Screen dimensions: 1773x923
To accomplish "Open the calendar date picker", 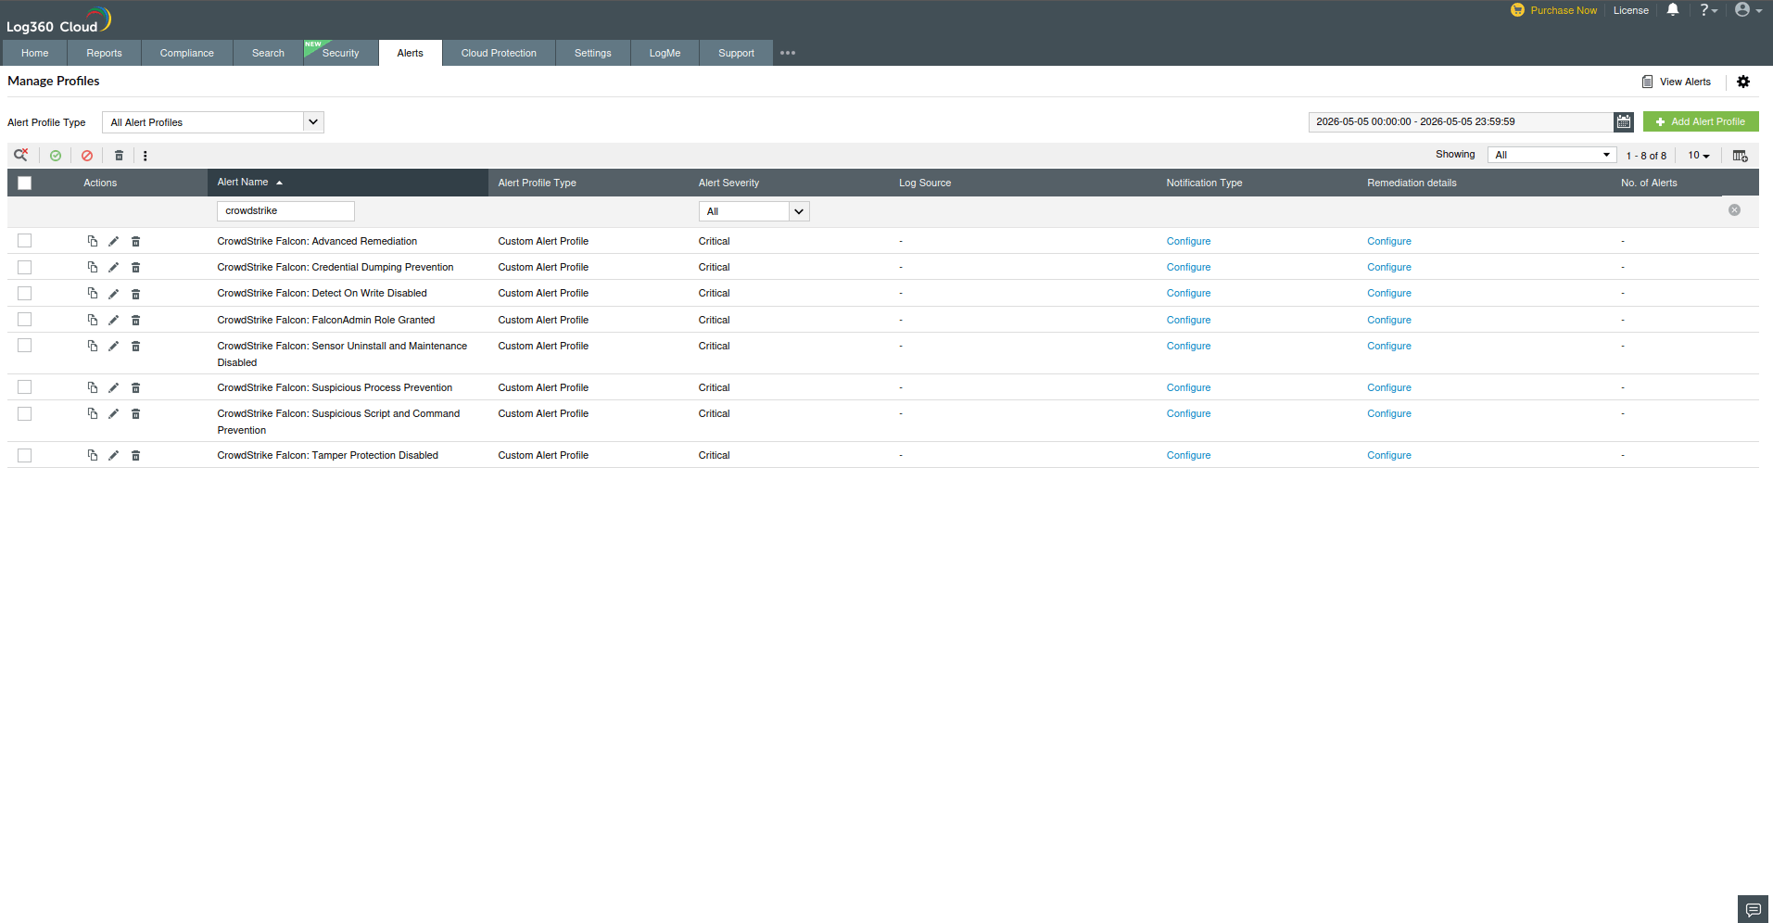I will click(1624, 121).
